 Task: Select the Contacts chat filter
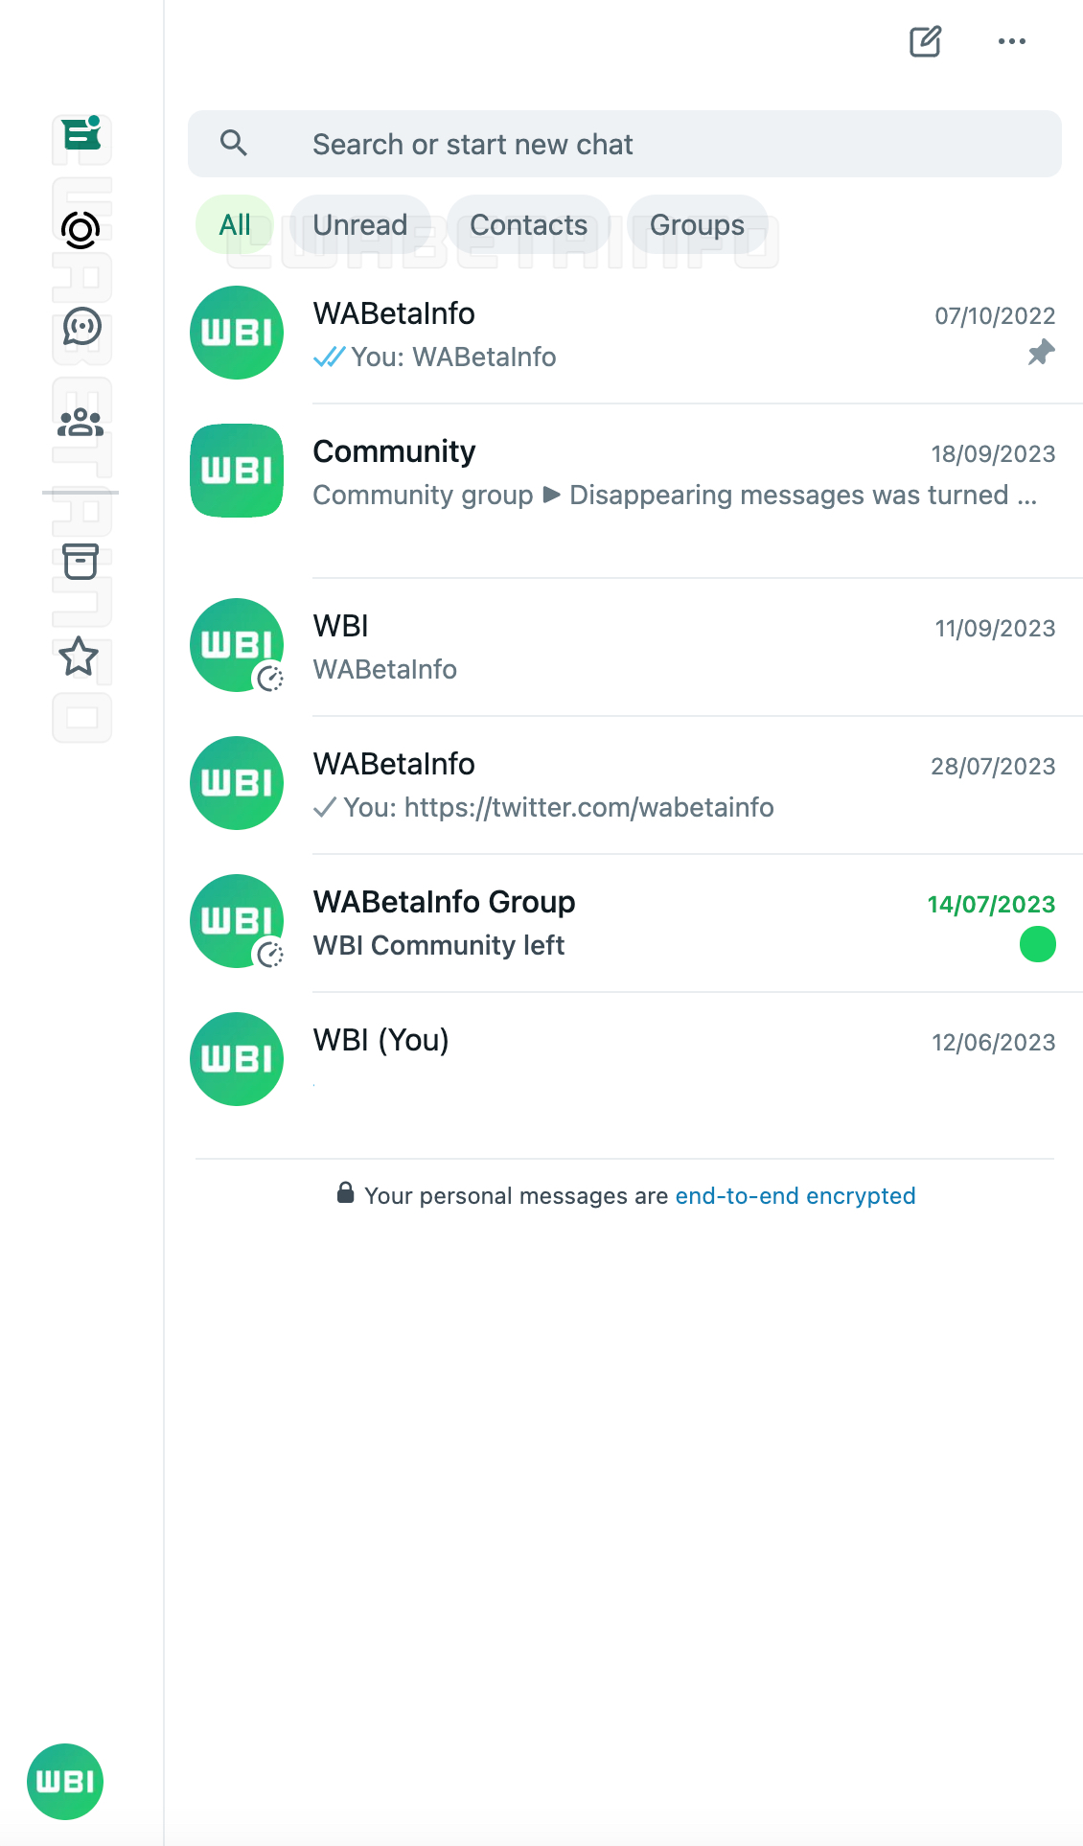point(528,225)
